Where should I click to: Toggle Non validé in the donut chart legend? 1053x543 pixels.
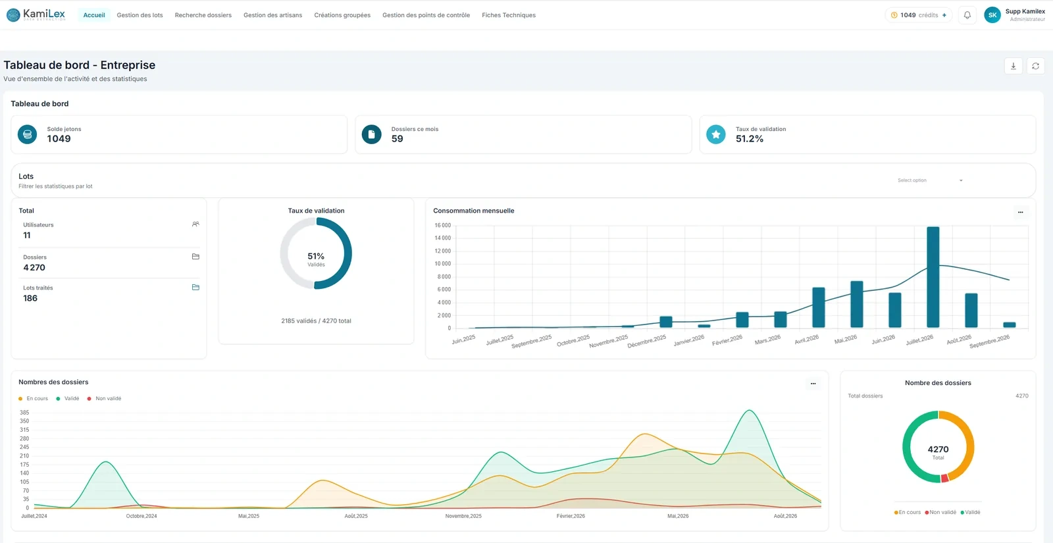[940, 512]
